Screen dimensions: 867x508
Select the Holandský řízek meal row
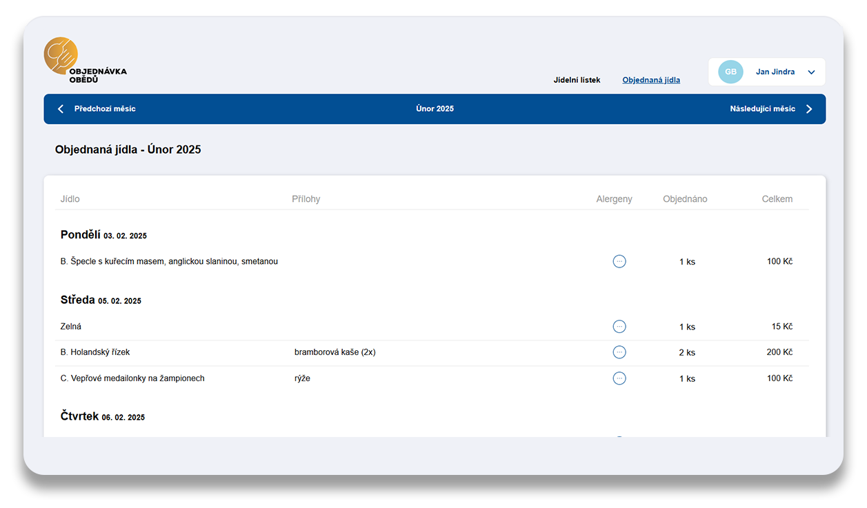coord(95,352)
